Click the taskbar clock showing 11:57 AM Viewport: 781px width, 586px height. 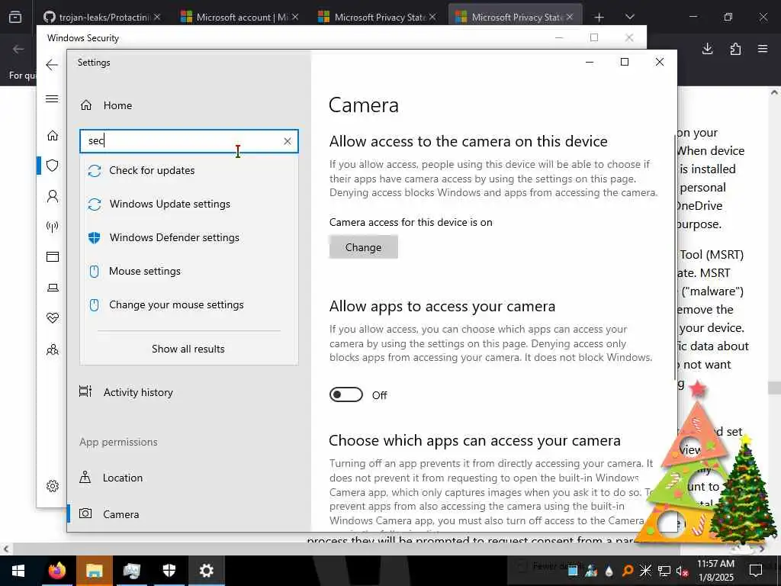tap(715, 571)
